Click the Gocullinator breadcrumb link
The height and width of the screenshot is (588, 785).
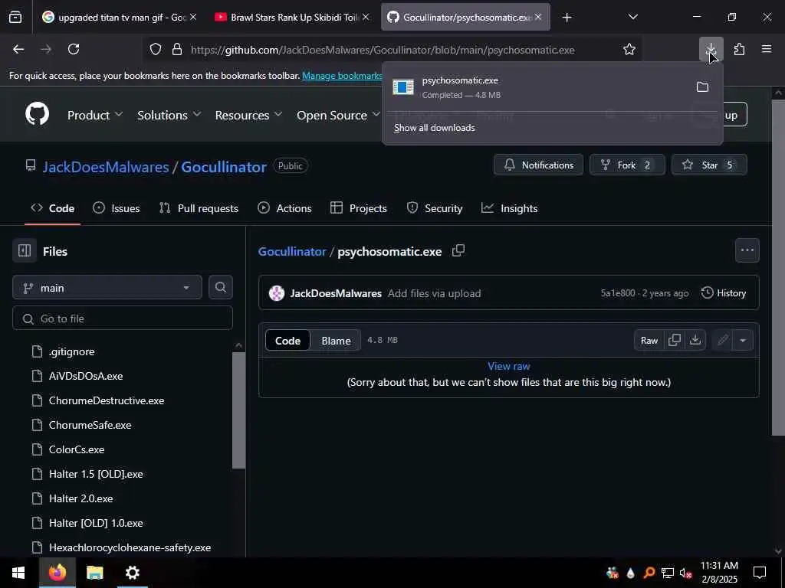[x=292, y=251]
